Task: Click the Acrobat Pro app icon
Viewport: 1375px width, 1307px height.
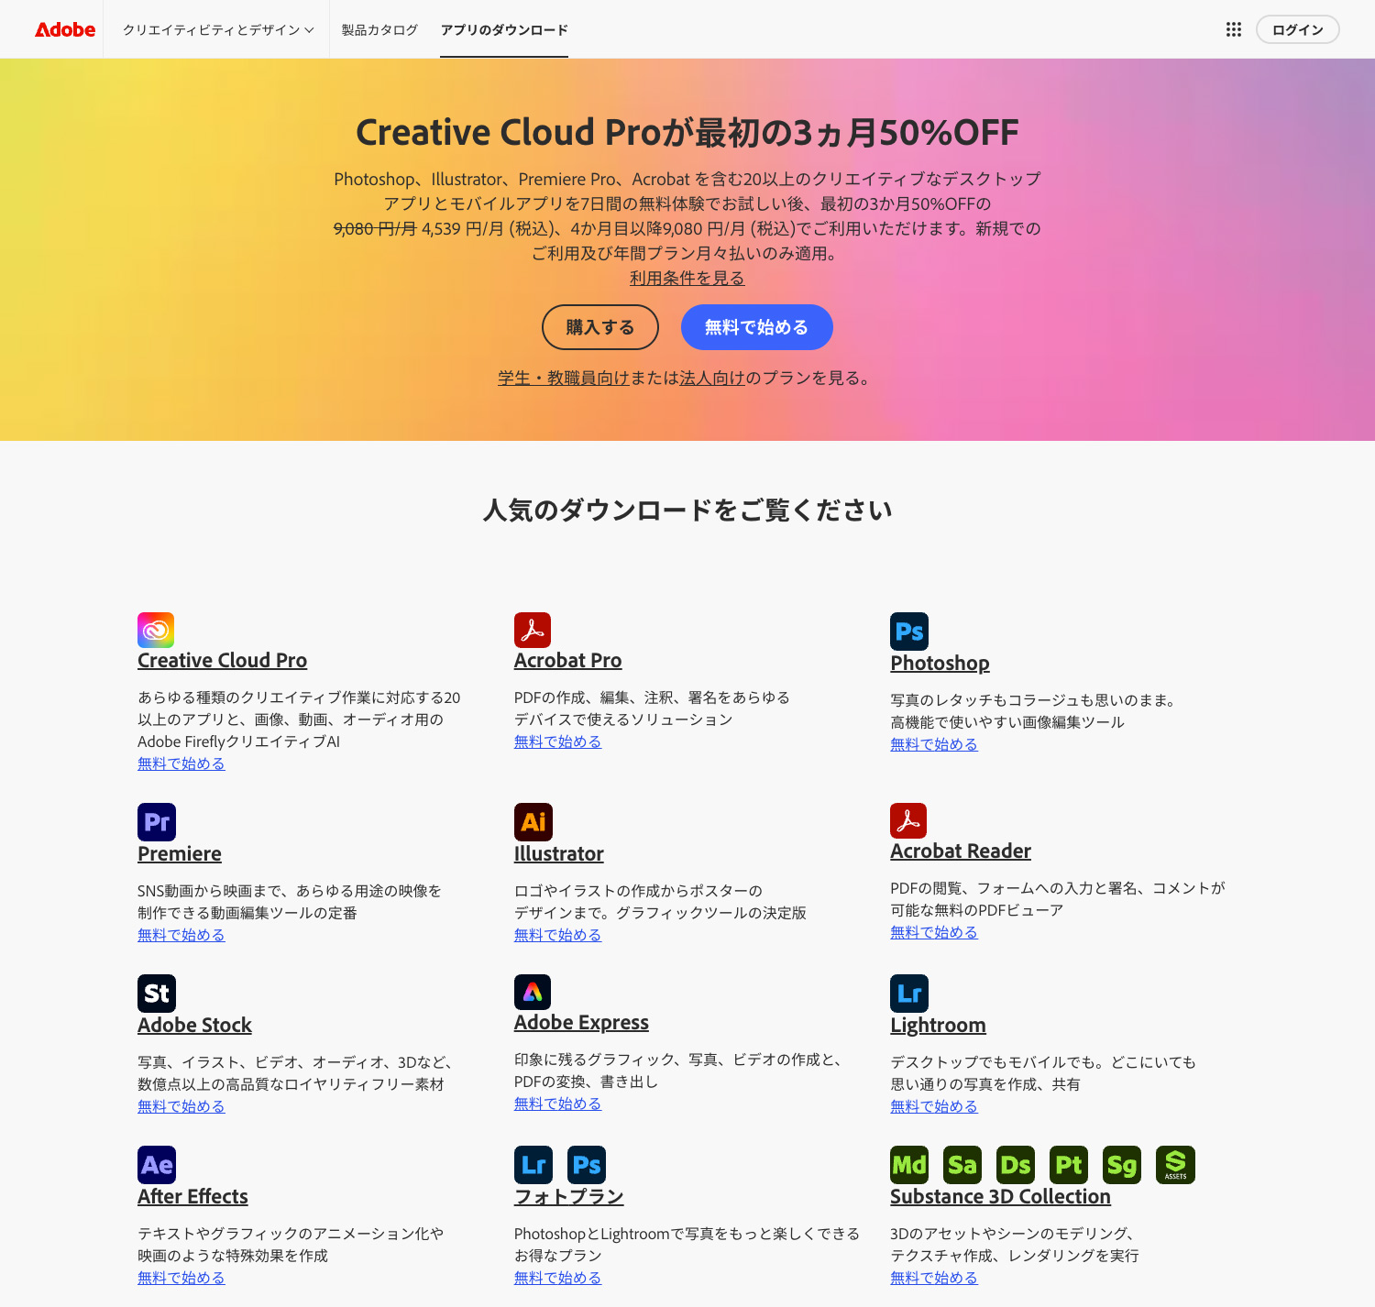Action: tap(533, 630)
